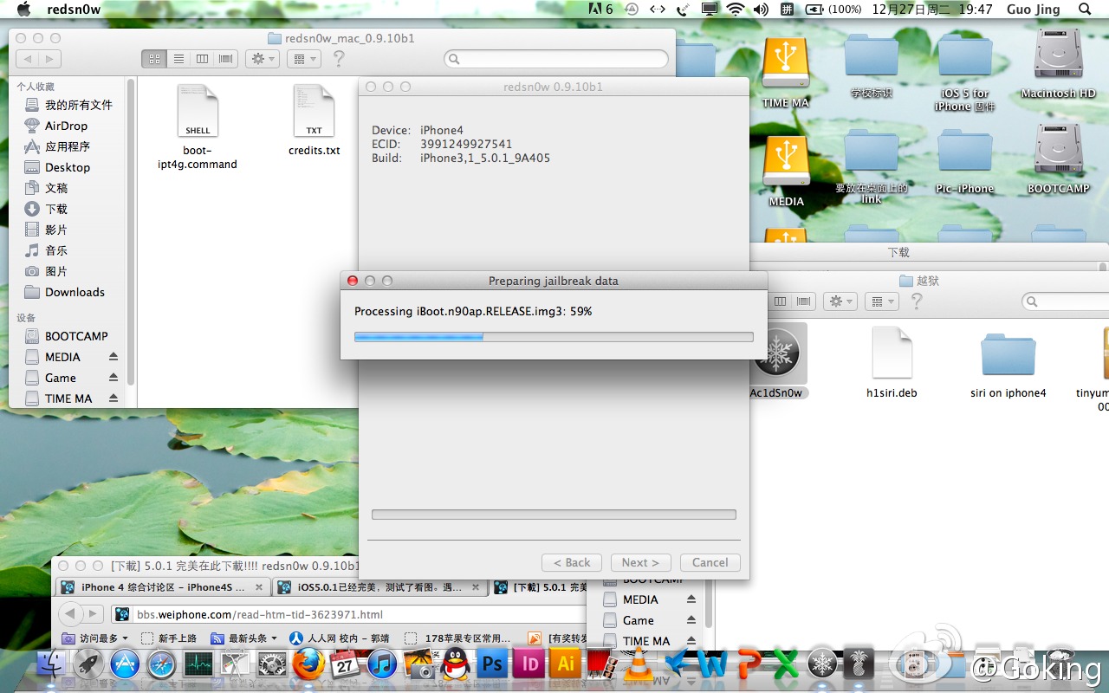Launch InDesign from the Dock
The height and width of the screenshot is (693, 1109).
529,664
